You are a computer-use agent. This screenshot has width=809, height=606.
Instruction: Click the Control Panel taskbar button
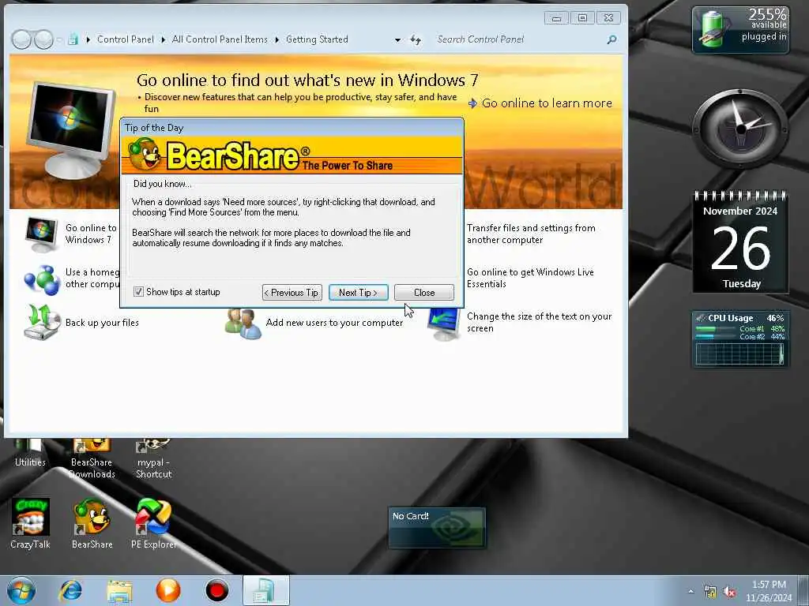266,590
